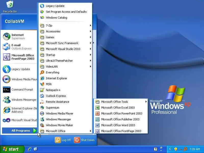The width and height of the screenshot is (204, 153).
Task: Expand the 7-Zip program folder
Action: point(66,25)
